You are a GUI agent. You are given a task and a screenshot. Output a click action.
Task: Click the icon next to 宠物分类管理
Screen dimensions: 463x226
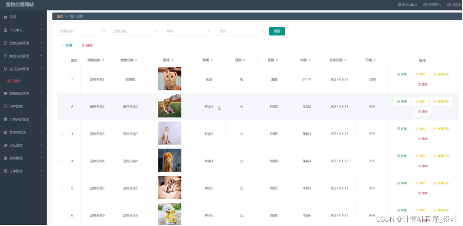(6, 43)
